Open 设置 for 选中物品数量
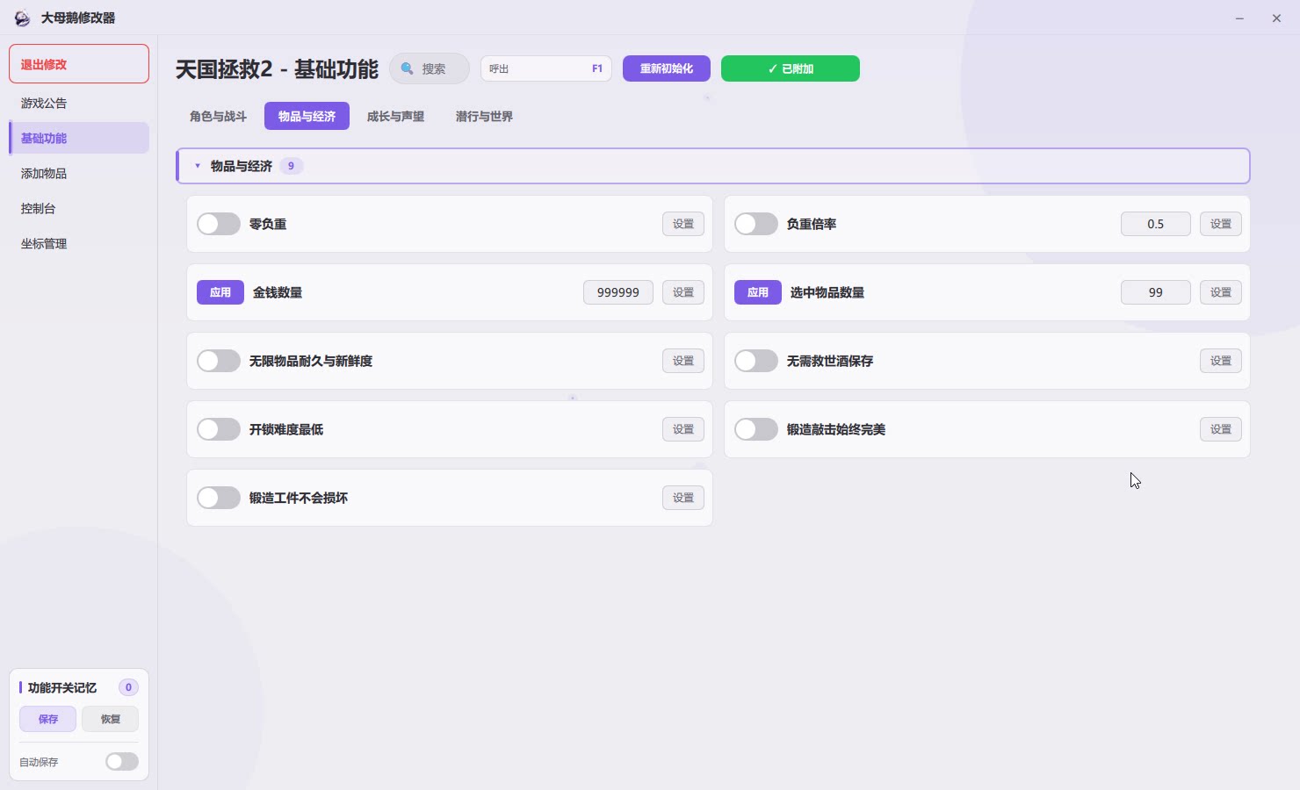 click(1221, 292)
